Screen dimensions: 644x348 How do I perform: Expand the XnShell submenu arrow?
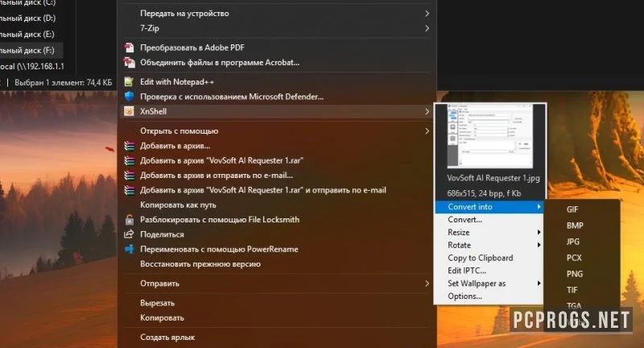pos(427,111)
